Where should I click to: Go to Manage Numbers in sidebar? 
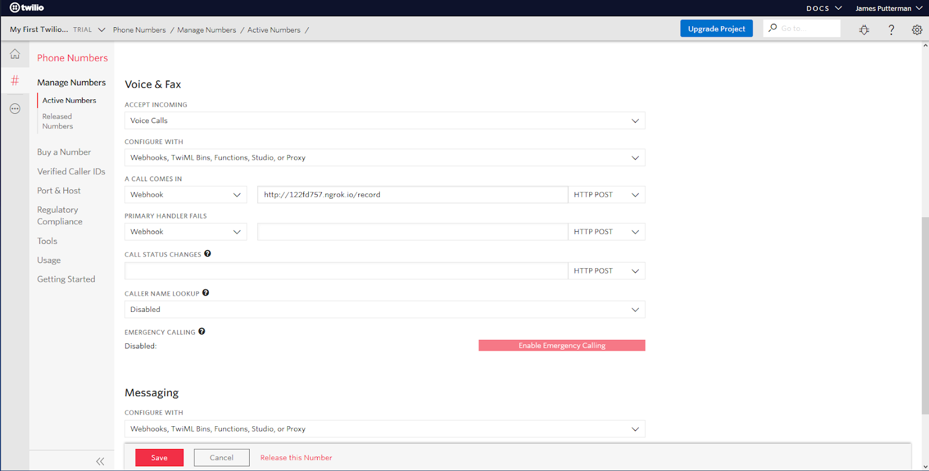click(71, 82)
